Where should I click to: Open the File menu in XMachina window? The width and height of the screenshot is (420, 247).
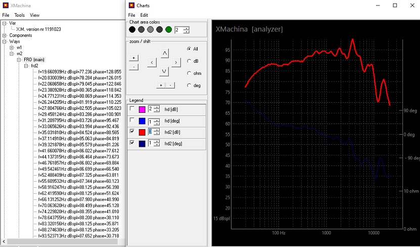(x=6, y=15)
